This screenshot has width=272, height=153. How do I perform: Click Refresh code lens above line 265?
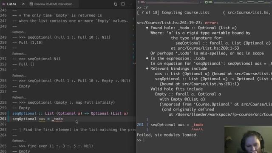coord(19,141)
